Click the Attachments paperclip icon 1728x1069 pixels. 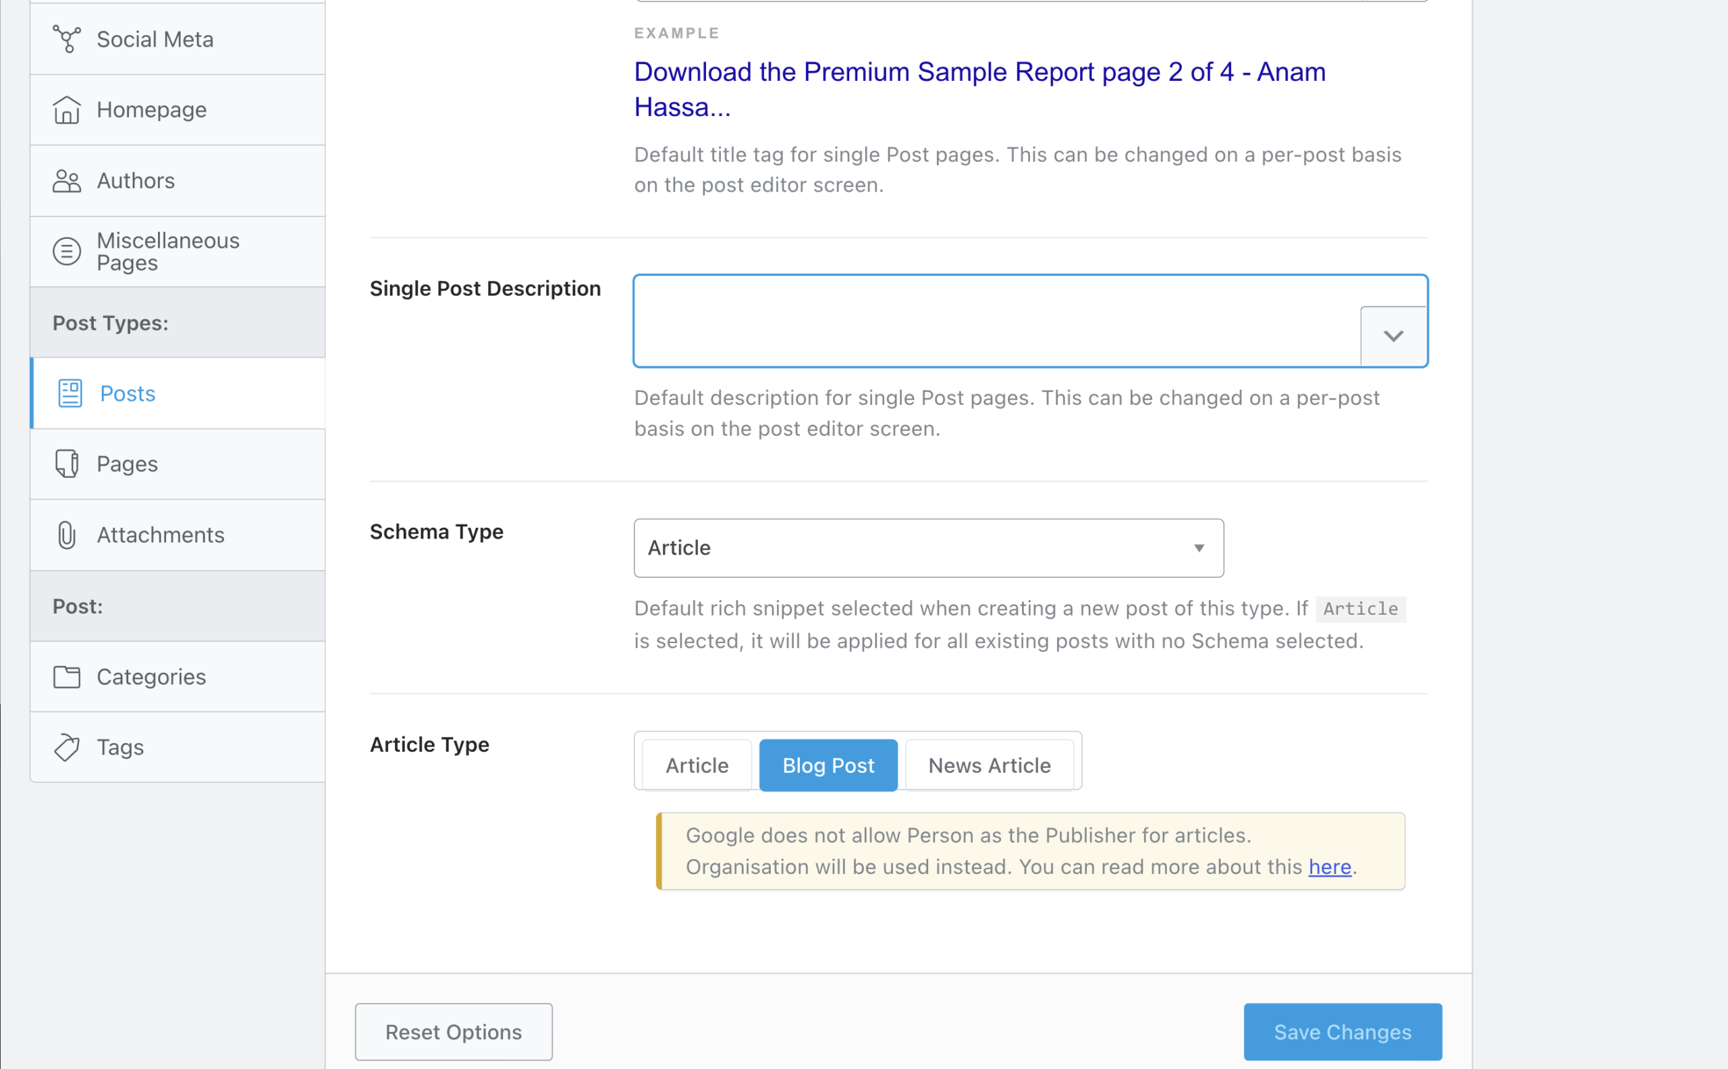tap(67, 535)
